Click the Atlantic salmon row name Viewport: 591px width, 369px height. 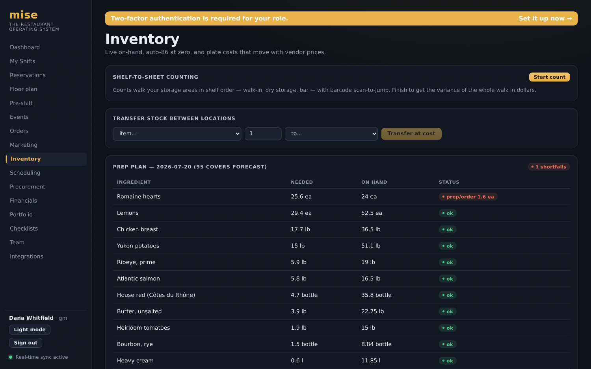pos(138,279)
